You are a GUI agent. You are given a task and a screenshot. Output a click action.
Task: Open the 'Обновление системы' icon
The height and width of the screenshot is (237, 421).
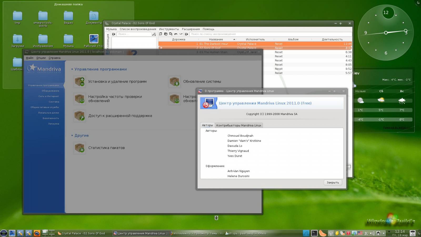(174, 82)
